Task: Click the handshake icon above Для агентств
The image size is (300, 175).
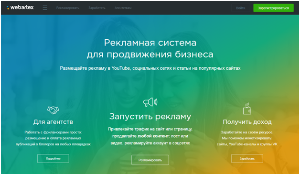Action: [53, 110]
